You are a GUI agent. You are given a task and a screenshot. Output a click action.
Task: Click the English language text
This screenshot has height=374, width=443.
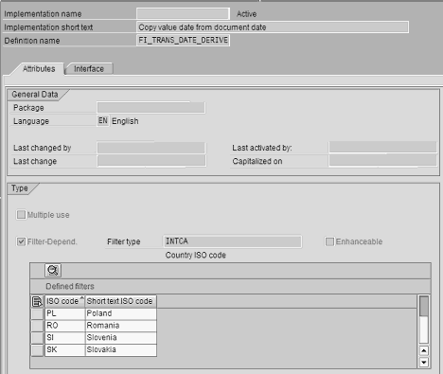pyautogui.click(x=125, y=121)
